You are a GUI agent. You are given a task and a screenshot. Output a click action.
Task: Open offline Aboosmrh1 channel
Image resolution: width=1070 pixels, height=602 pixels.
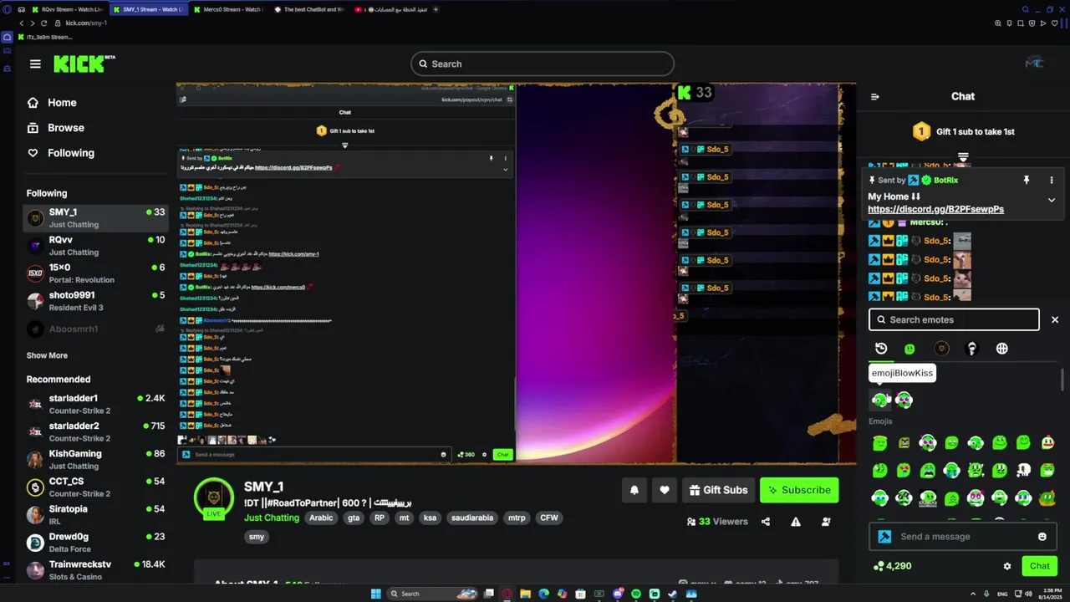pyautogui.click(x=95, y=329)
